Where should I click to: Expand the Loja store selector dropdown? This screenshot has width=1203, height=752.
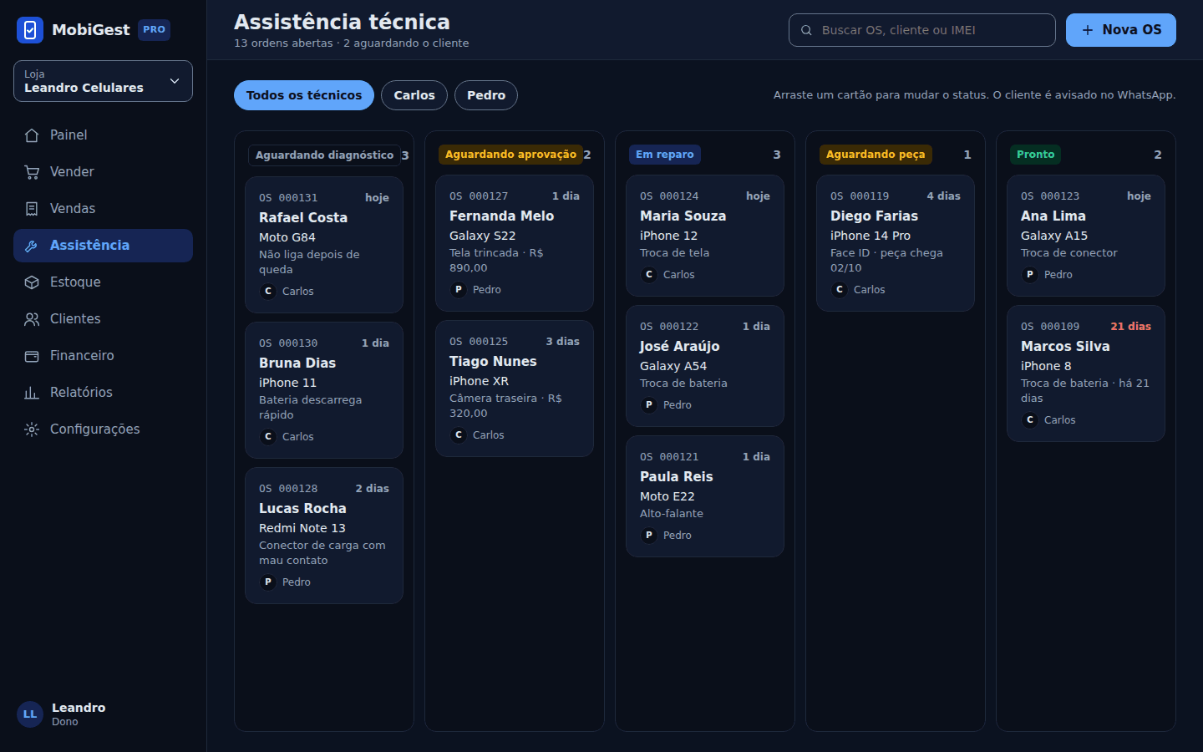click(x=103, y=81)
